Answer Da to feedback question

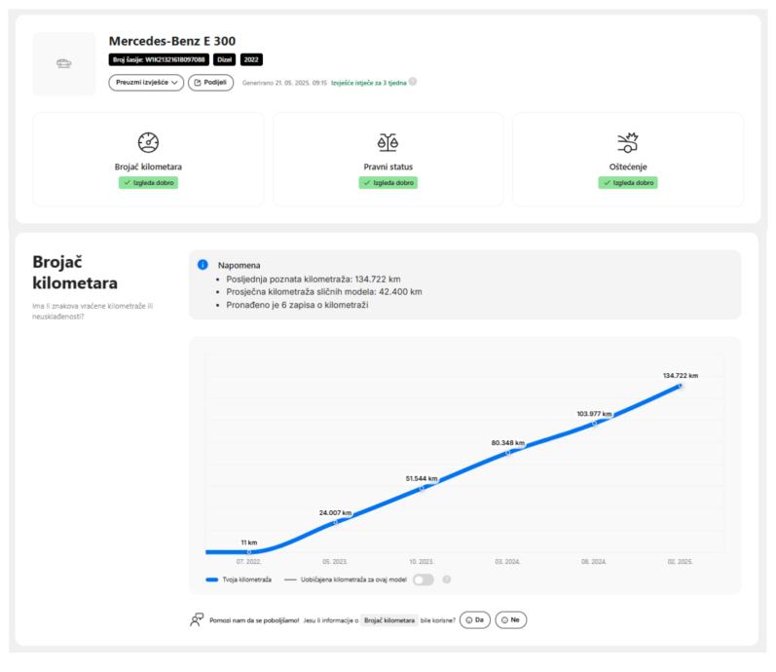point(475,620)
